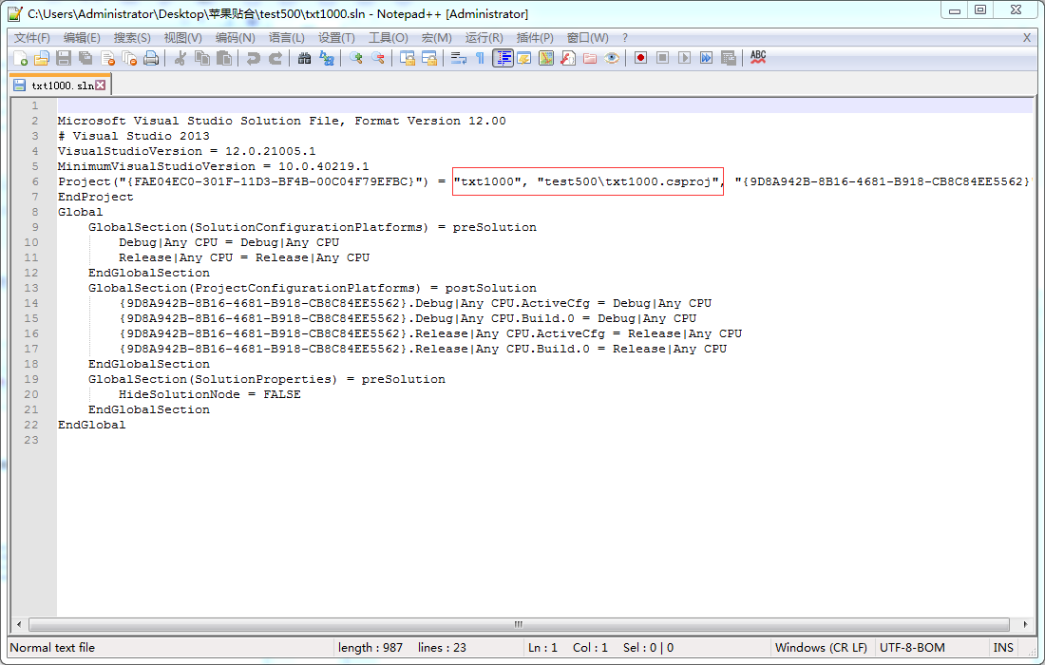The image size is (1045, 665).
Task: Click the Save recorded macro icon
Action: (729, 58)
